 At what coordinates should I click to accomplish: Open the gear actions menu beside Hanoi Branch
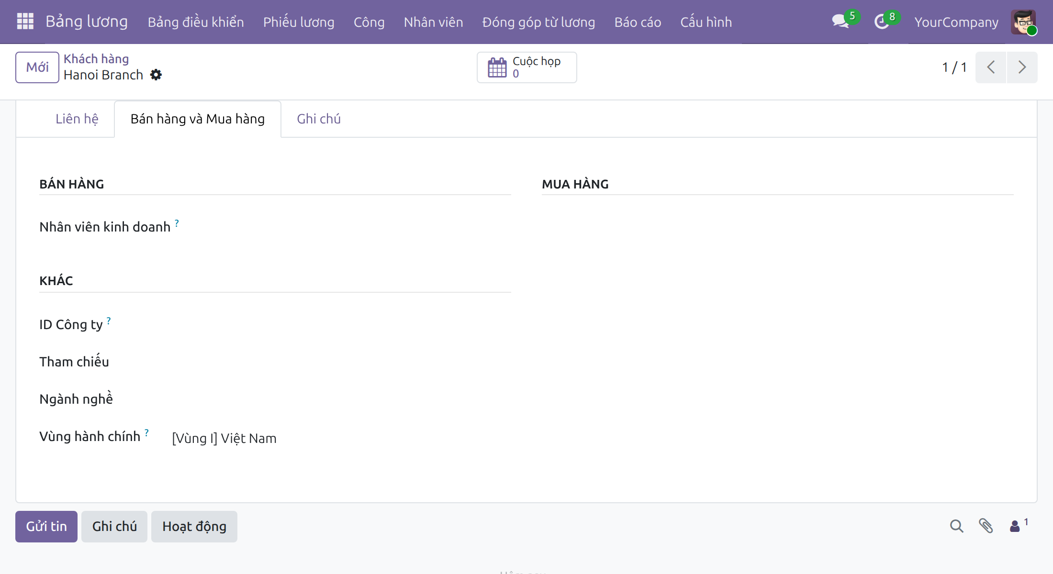(156, 75)
